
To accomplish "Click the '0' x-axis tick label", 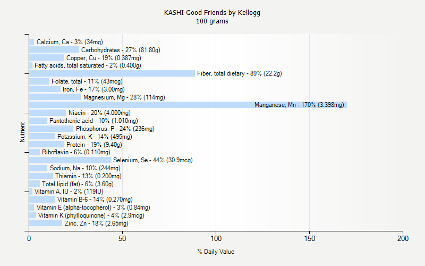I will pyautogui.click(x=29, y=238).
